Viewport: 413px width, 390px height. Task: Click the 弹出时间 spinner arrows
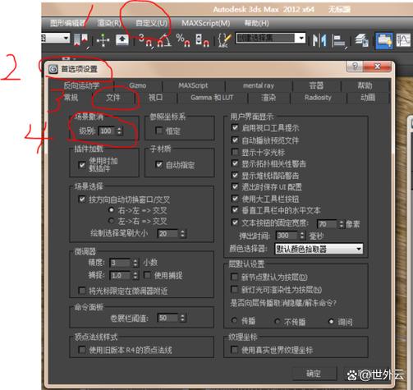(x=301, y=236)
